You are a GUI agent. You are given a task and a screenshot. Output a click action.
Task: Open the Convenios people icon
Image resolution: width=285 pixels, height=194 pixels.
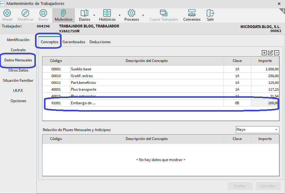(x=192, y=13)
